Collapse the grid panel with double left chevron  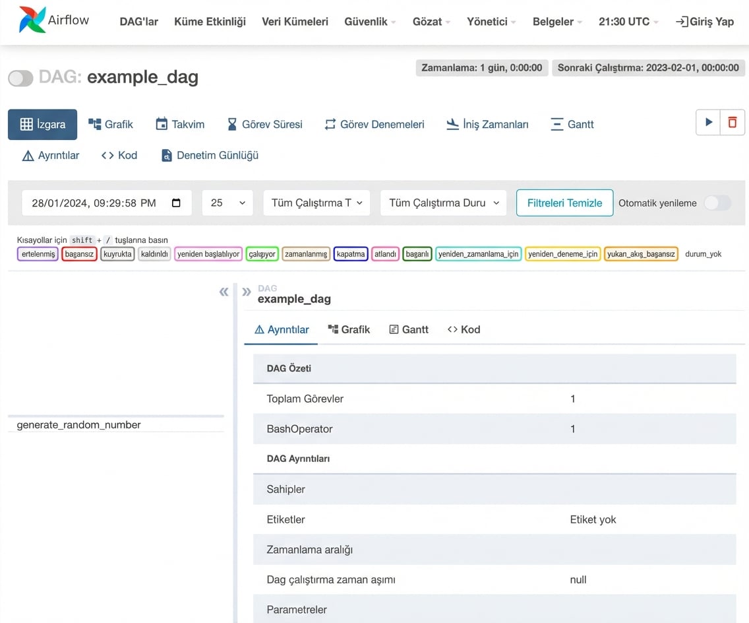[224, 292]
